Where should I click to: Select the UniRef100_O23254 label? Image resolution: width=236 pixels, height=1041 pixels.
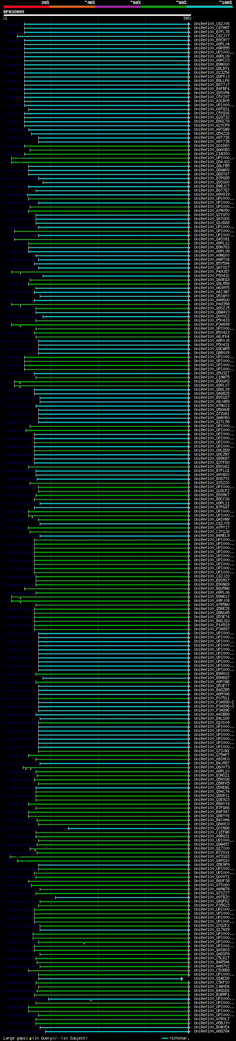point(212,73)
